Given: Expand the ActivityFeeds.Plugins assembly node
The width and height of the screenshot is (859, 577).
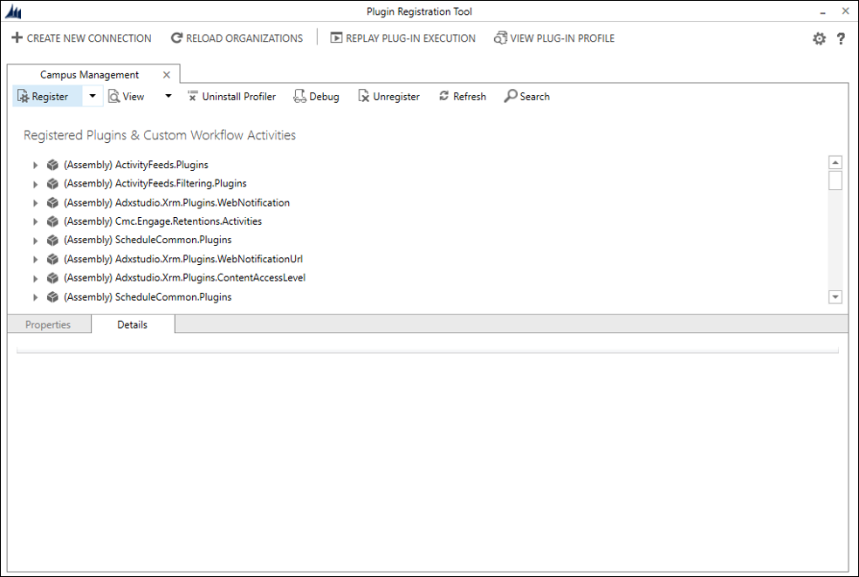Looking at the screenshot, I should [x=35, y=165].
